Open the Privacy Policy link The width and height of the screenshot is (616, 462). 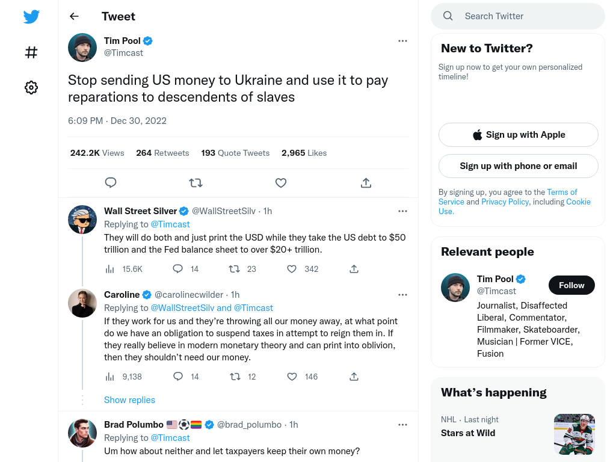point(505,202)
